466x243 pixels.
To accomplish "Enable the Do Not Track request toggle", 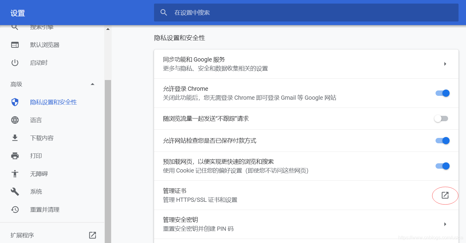I will click(x=441, y=119).
